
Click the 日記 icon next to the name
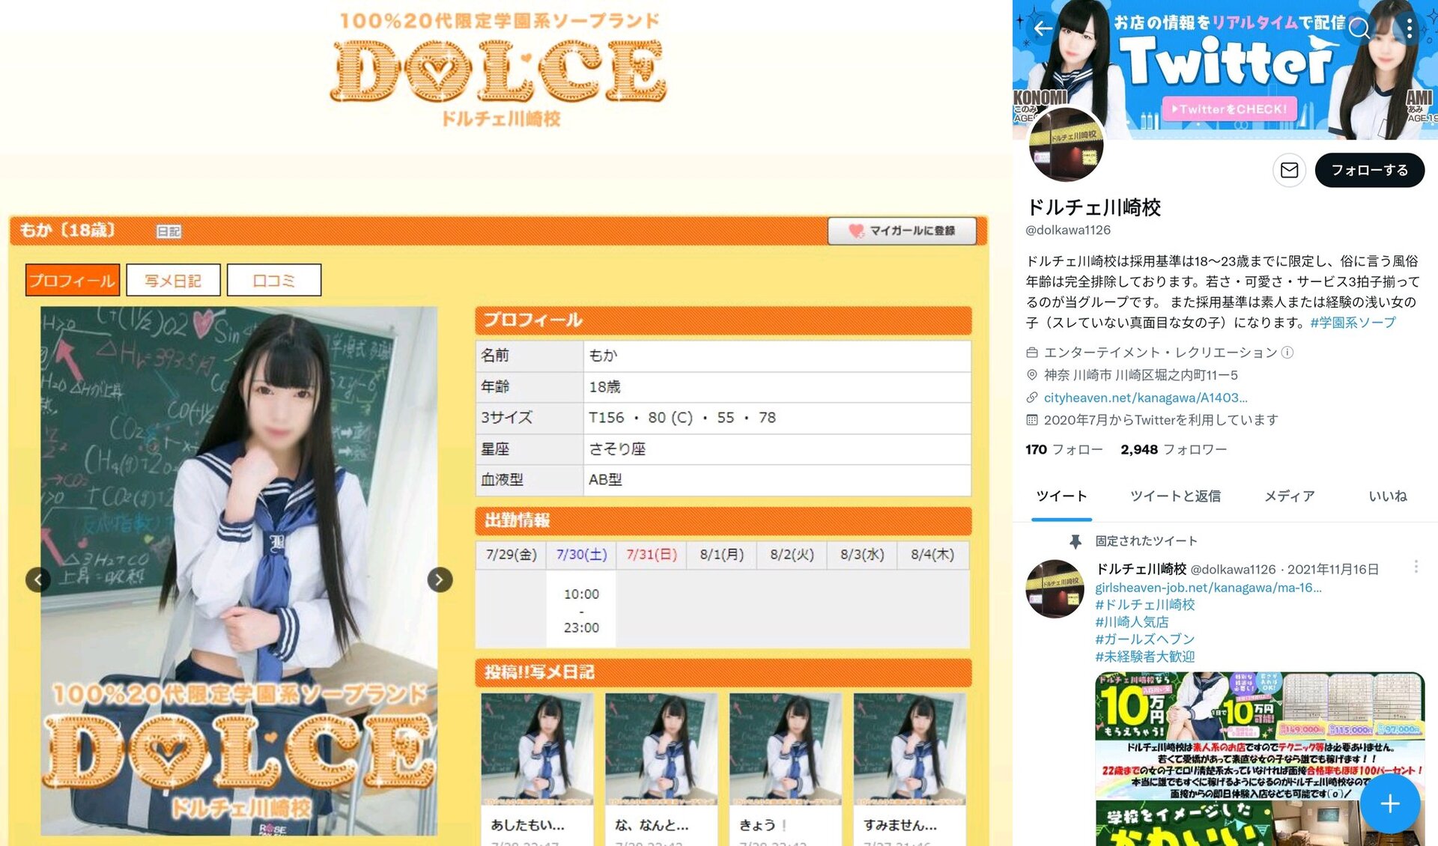pos(169,231)
